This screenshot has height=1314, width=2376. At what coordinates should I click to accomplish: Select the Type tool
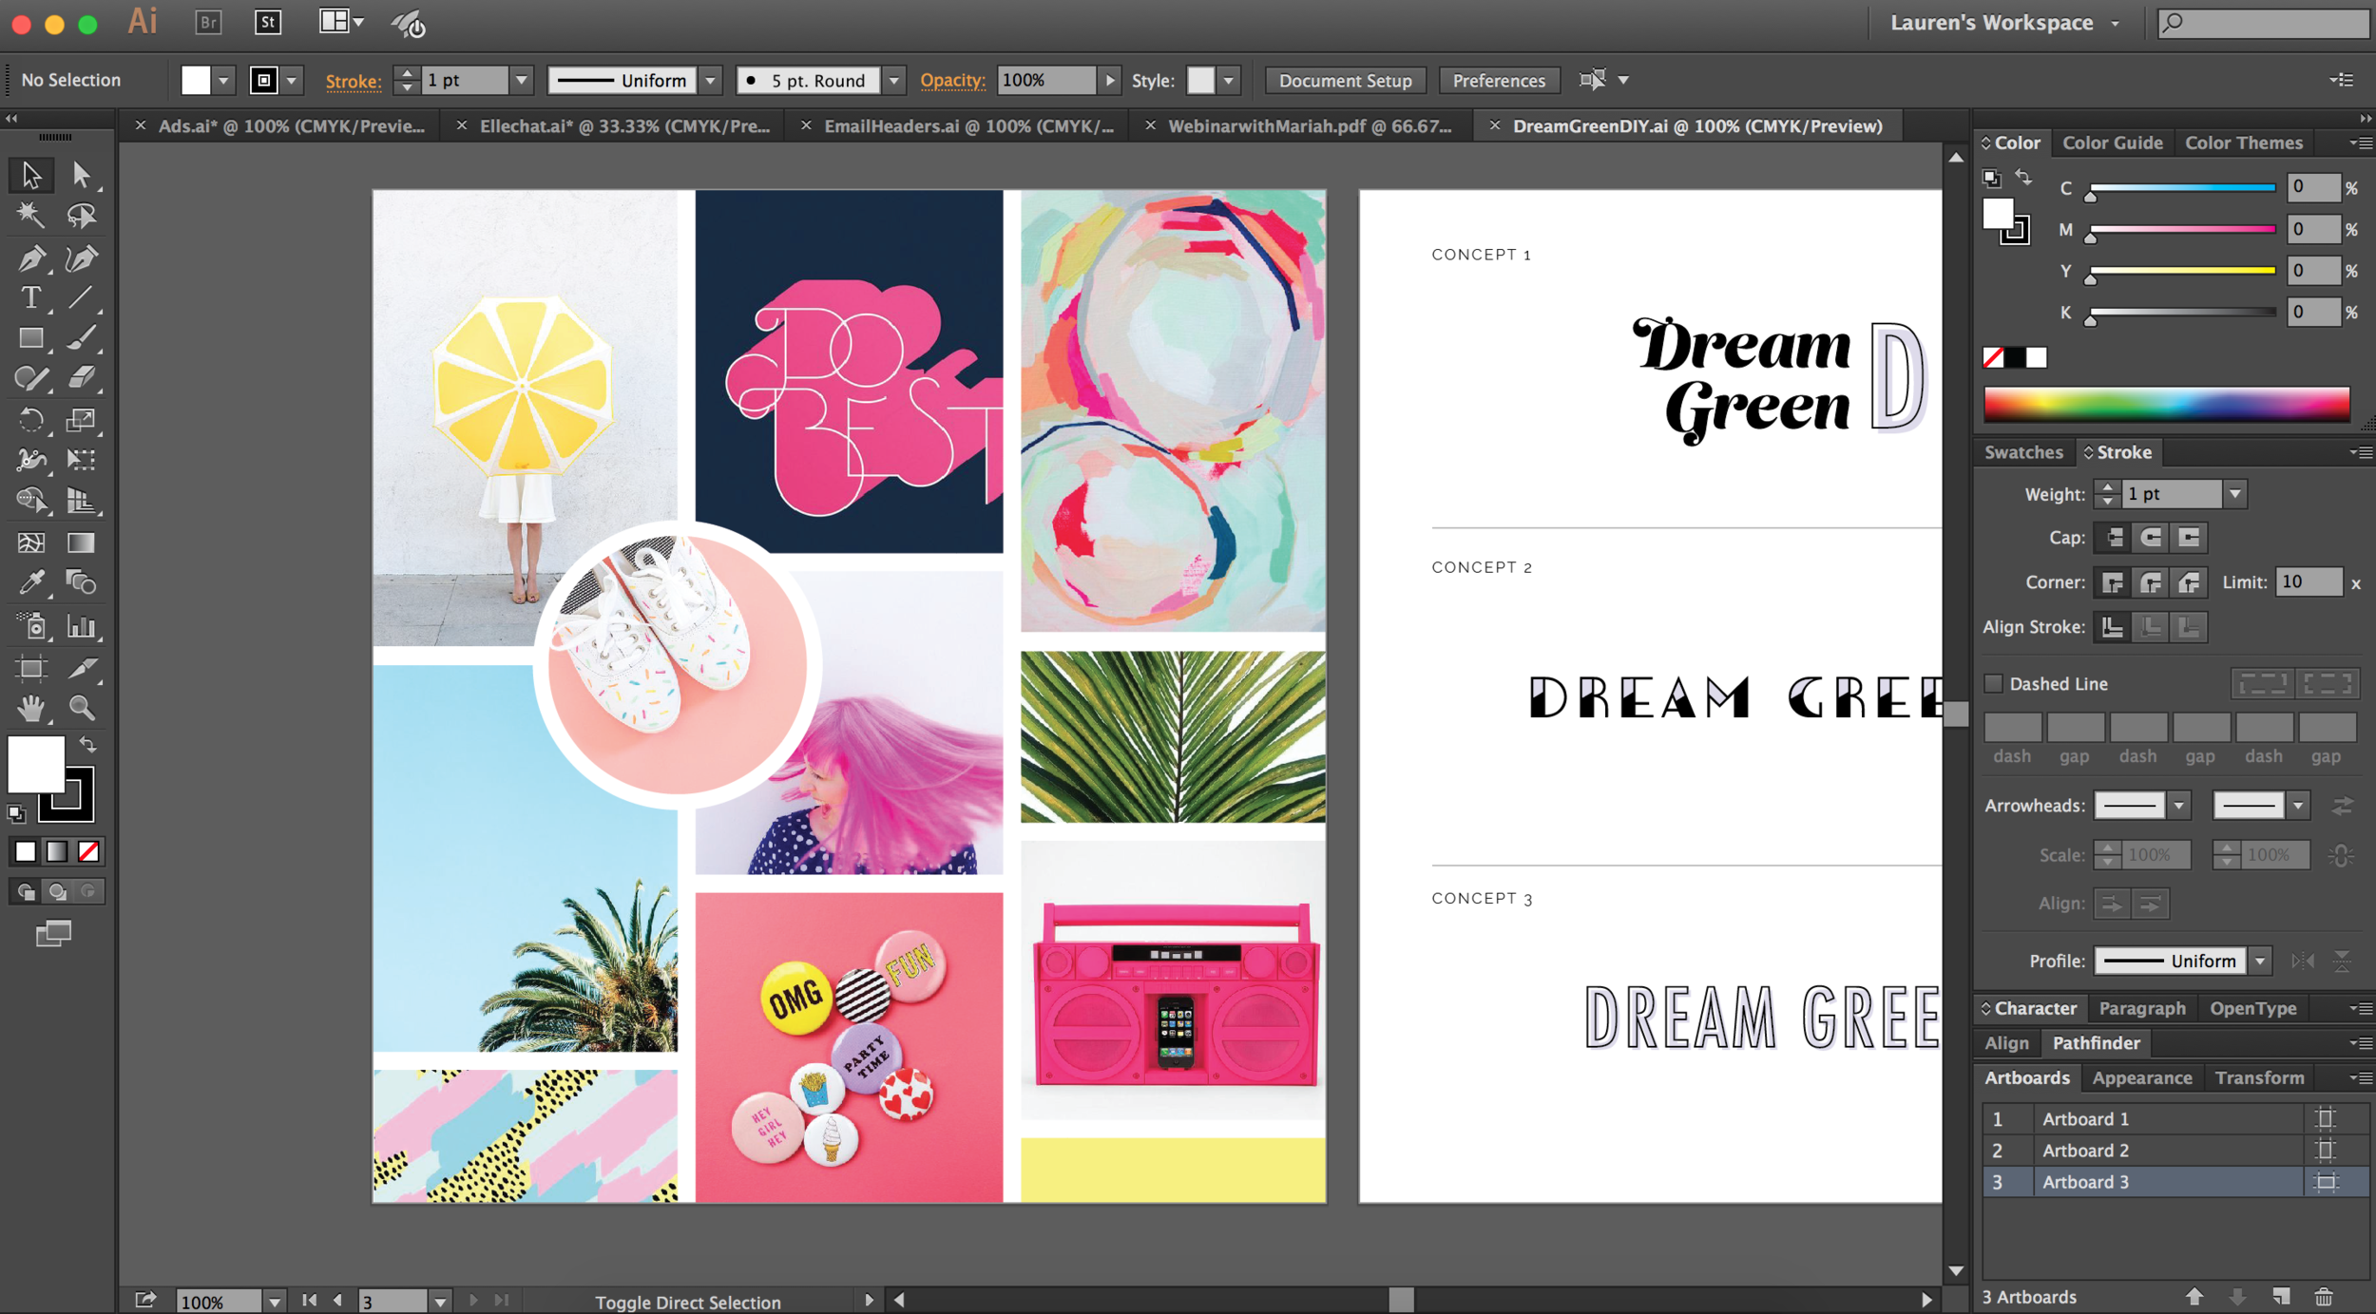pyautogui.click(x=30, y=298)
